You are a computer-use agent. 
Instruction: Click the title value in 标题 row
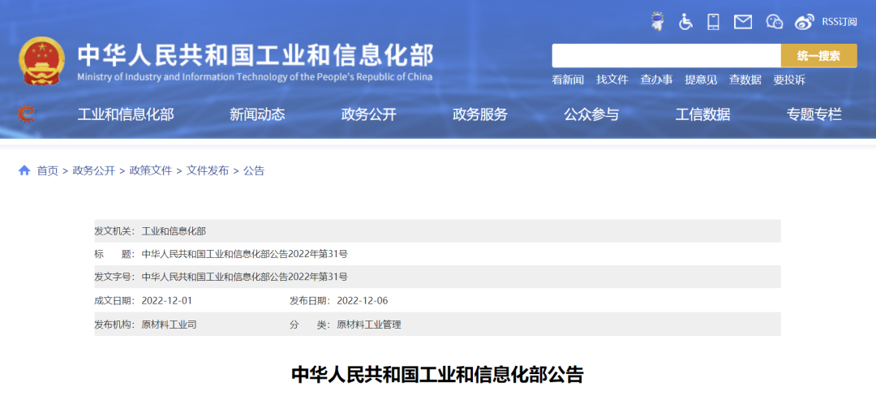(x=245, y=254)
